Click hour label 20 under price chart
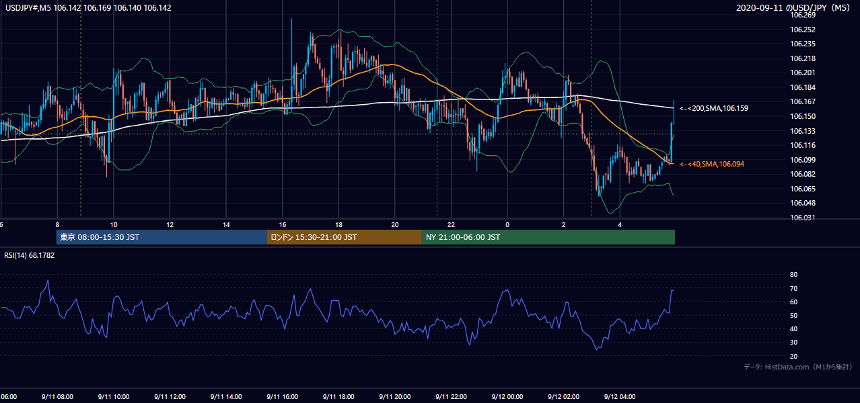The height and width of the screenshot is (403, 860). 395,224
